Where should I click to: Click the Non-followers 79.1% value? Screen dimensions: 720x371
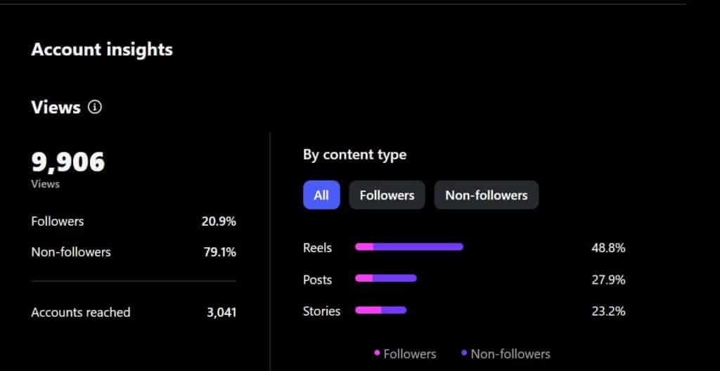coord(219,252)
